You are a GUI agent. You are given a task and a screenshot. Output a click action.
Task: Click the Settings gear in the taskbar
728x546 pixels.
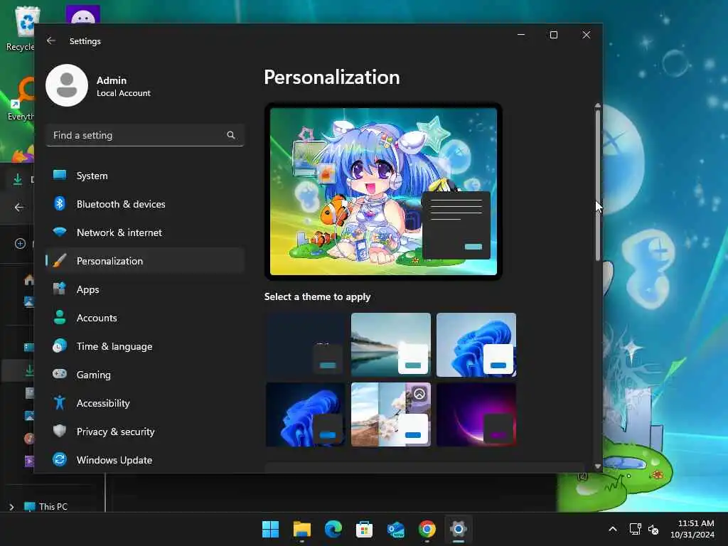pos(459,529)
